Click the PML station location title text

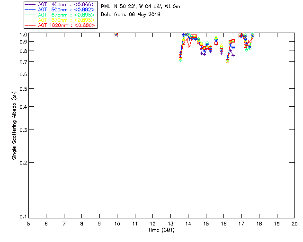[141, 7]
